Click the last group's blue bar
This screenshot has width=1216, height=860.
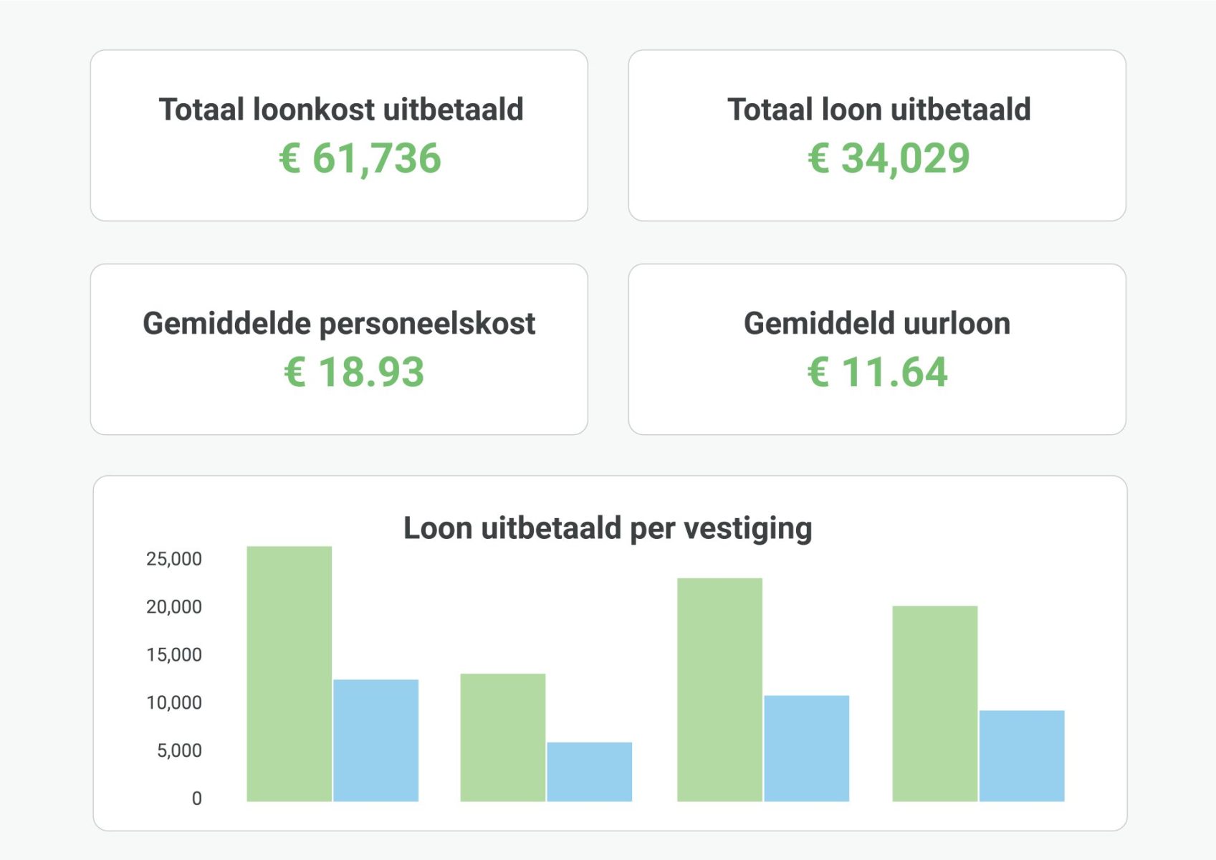tap(1021, 756)
